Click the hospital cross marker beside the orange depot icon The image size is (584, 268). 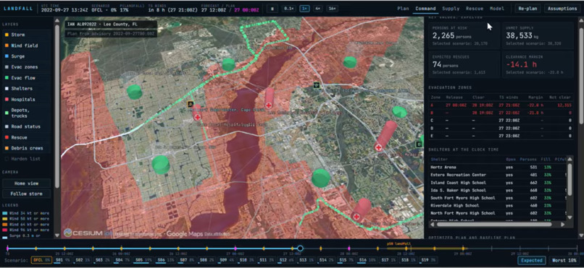[197, 117]
